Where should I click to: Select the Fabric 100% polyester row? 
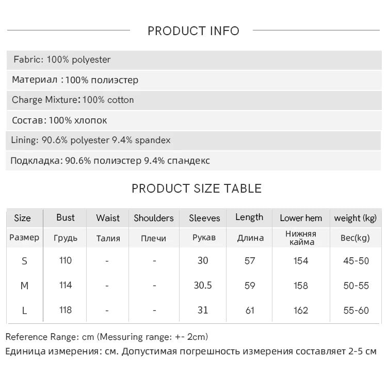(194, 60)
